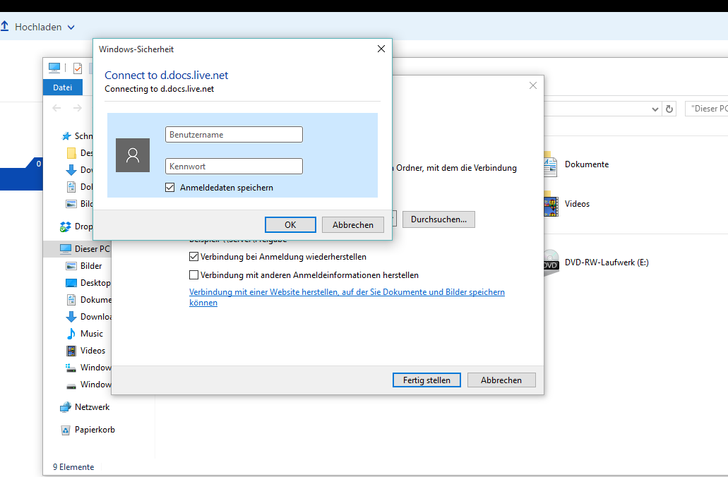Open Videos under Dieser PC in sidebar
This screenshot has height=477, width=728.
(93, 351)
